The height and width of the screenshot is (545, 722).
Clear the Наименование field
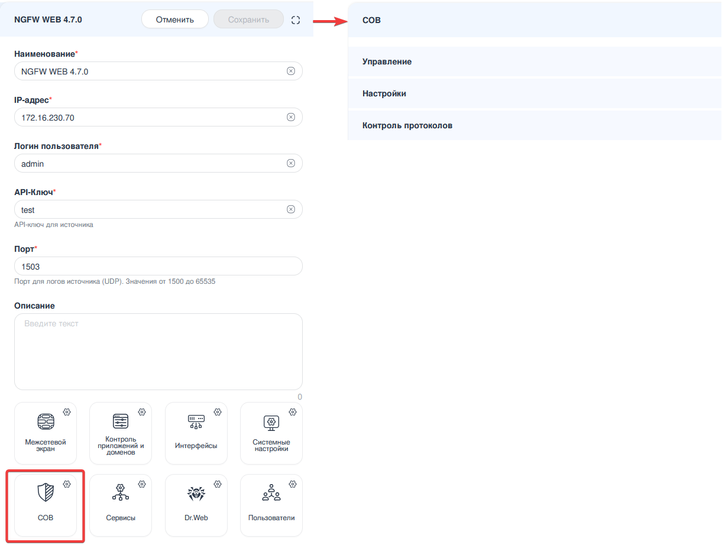coord(291,72)
